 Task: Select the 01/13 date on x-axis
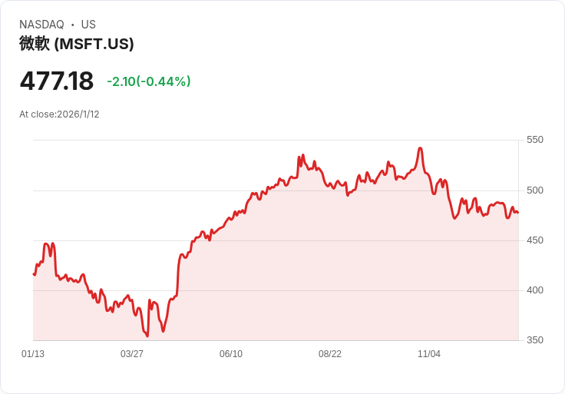(33, 354)
